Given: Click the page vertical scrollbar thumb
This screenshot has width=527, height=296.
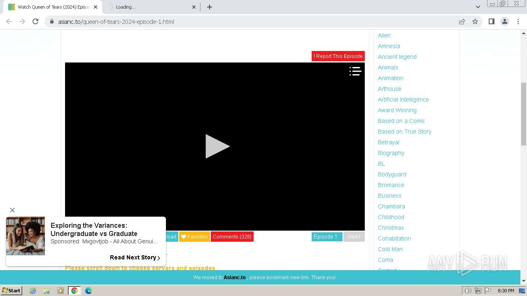Looking at the screenshot, I should [524, 114].
